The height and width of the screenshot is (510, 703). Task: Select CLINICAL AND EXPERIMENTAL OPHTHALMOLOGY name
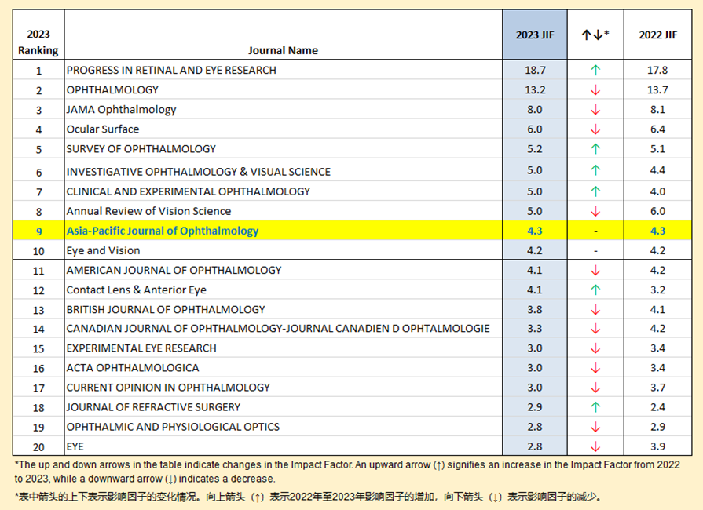click(189, 191)
